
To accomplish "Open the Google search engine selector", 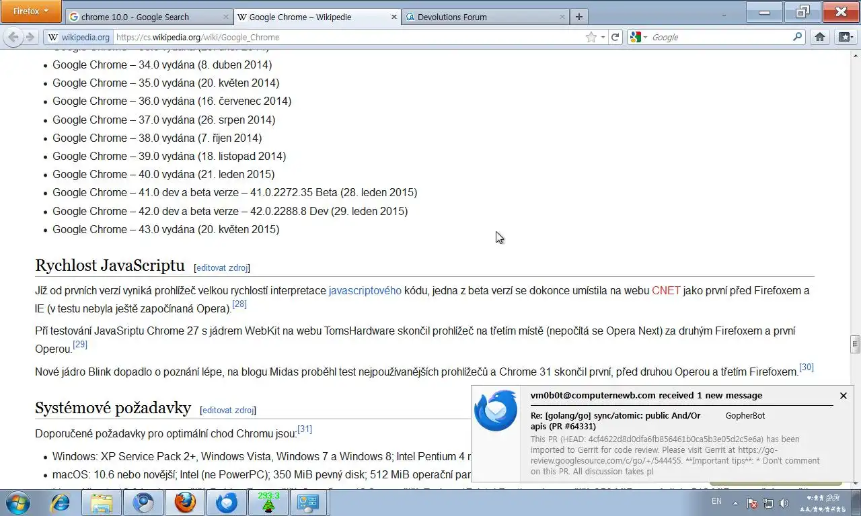I will [x=638, y=37].
